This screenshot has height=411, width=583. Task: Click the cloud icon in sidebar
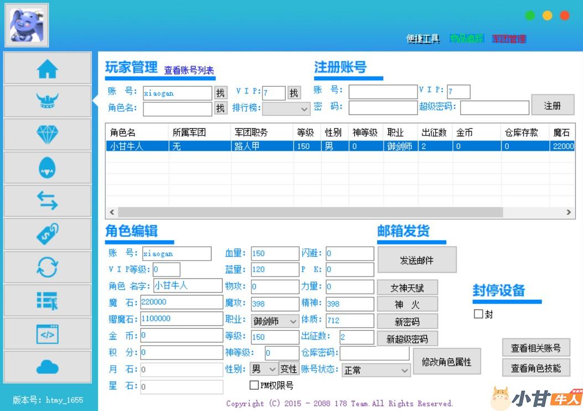point(47,367)
